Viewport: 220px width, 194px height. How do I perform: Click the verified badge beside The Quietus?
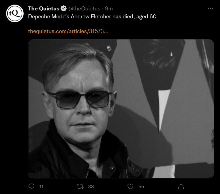[x=64, y=9]
